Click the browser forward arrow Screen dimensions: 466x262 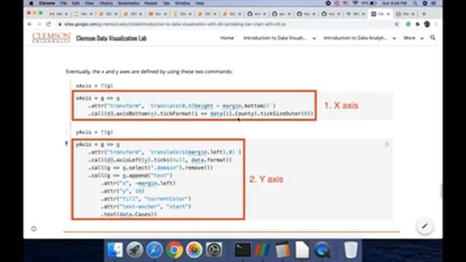point(39,24)
